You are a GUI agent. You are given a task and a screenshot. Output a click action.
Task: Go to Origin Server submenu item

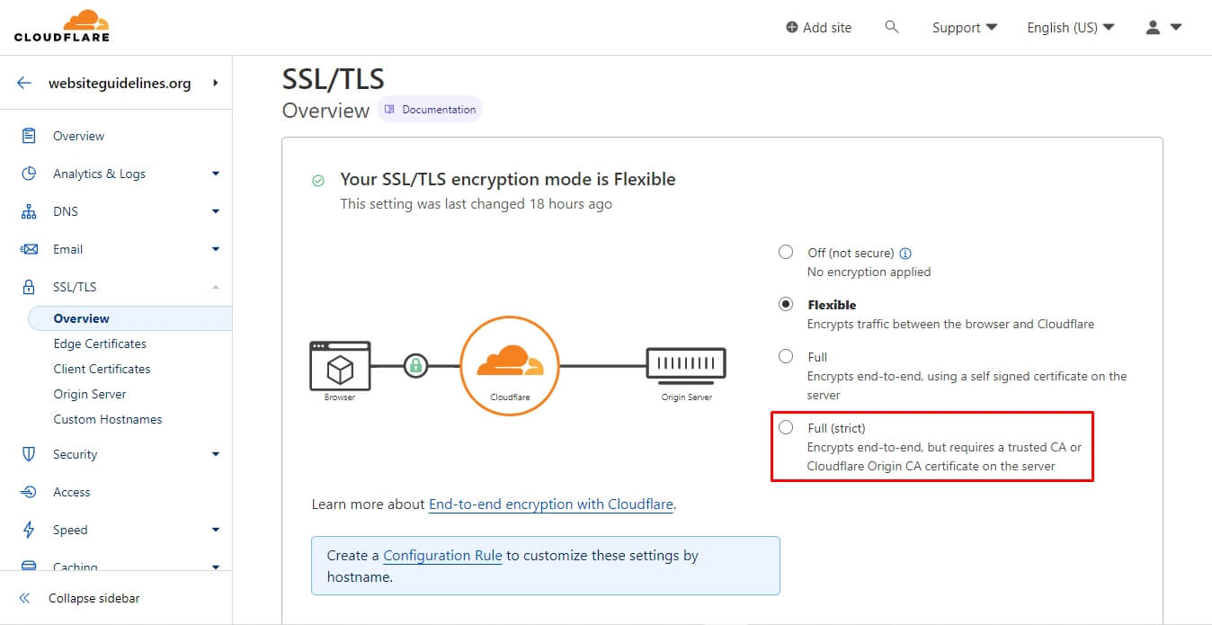(x=90, y=394)
